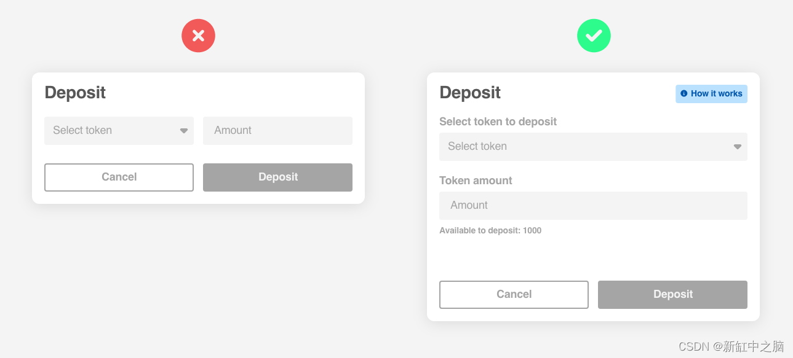Click Cancel in the card with How it works

coord(514,295)
